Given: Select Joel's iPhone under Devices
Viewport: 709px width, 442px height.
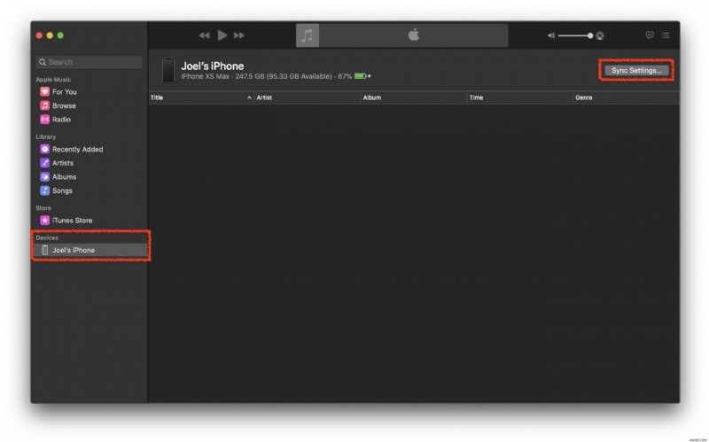Looking at the screenshot, I should pos(73,251).
